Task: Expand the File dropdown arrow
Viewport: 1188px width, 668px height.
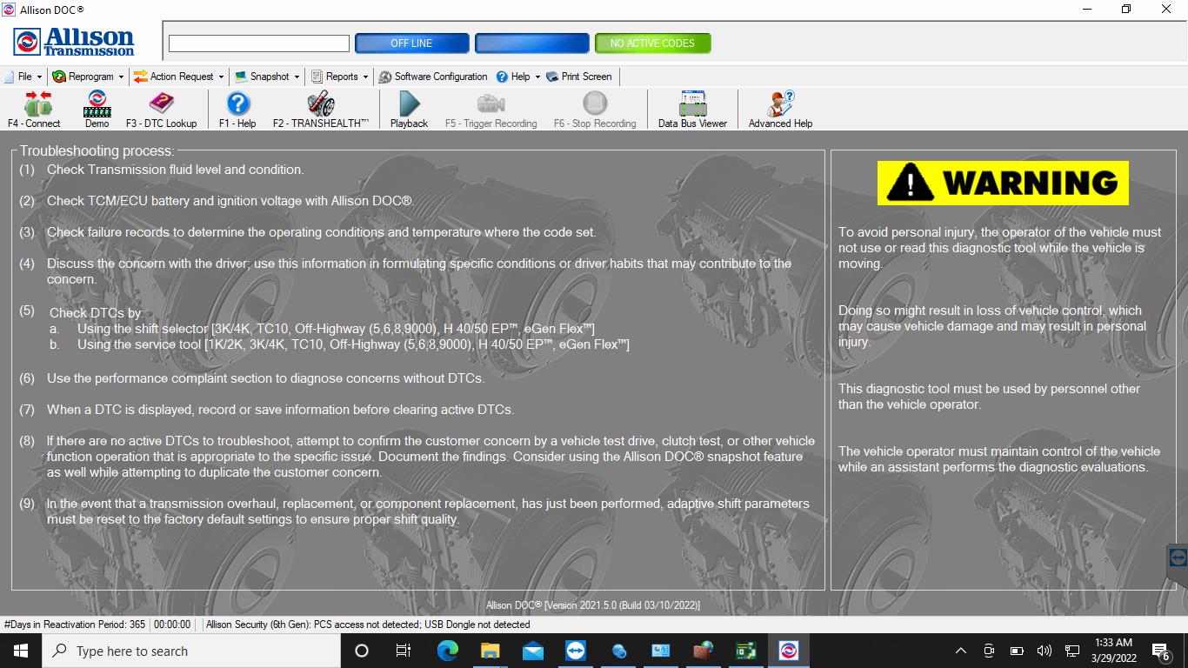Action: tap(39, 77)
